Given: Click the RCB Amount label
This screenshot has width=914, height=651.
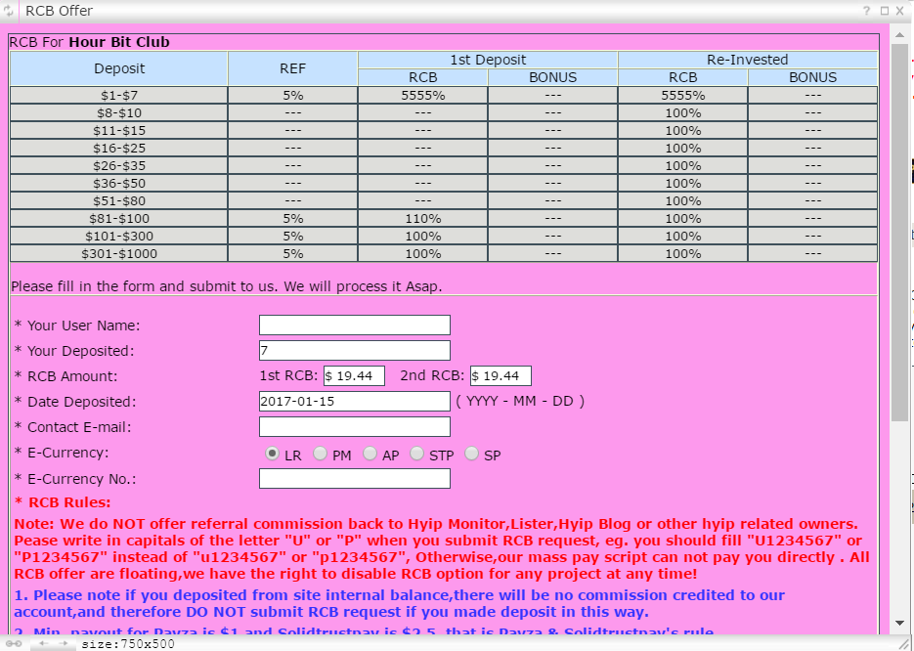Looking at the screenshot, I should point(65,376).
